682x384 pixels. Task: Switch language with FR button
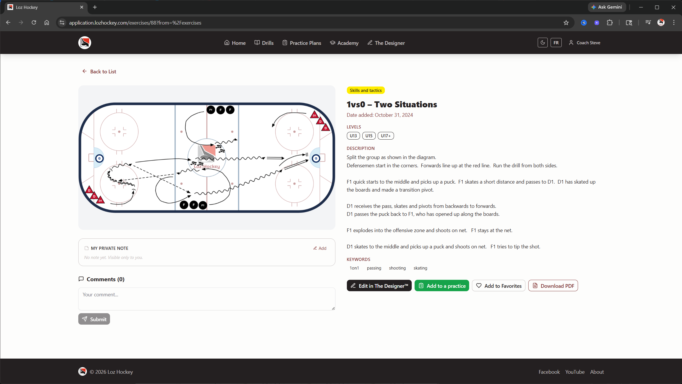point(556,43)
